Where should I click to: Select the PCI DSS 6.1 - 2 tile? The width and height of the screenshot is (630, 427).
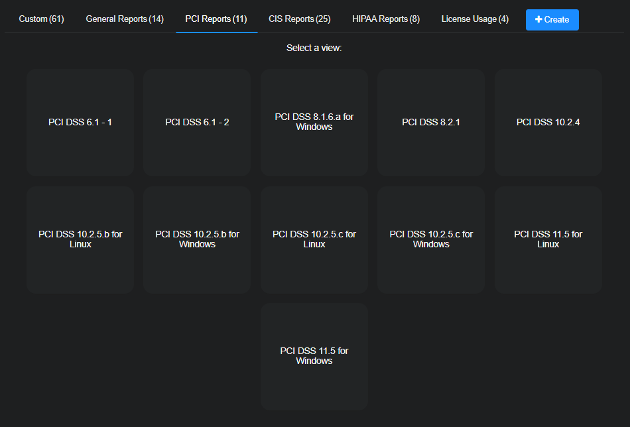197,123
